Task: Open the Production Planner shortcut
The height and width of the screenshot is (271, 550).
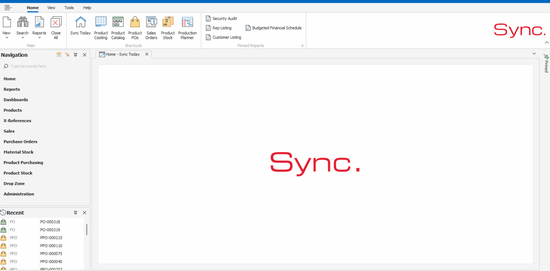Action: (187, 28)
